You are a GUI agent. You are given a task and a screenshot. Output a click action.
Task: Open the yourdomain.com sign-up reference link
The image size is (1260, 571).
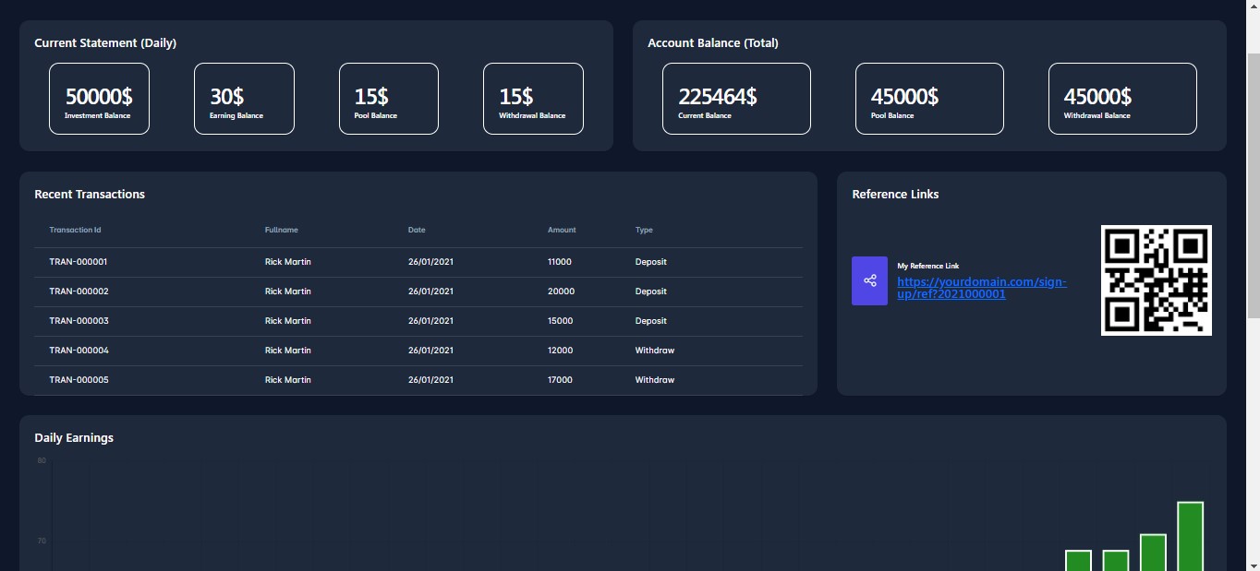point(981,288)
